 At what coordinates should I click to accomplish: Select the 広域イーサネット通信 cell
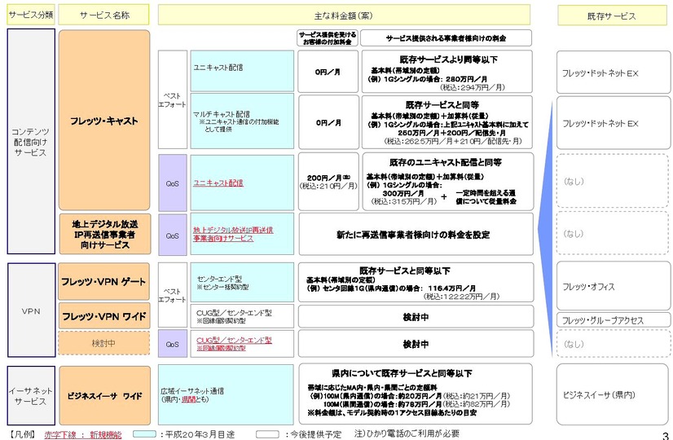click(x=226, y=395)
